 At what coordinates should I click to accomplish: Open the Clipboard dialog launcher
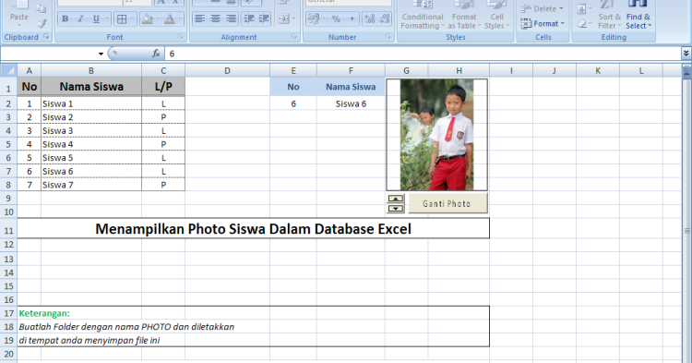tap(46, 37)
